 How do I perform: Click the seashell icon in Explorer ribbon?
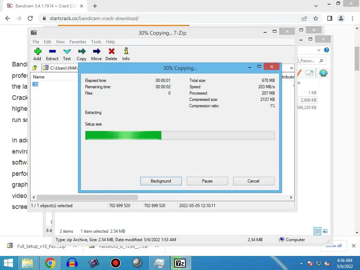click(x=323, y=73)
